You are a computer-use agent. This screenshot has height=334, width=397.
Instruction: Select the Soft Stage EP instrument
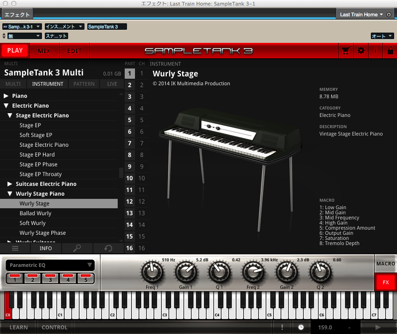[x=59, y=135]
